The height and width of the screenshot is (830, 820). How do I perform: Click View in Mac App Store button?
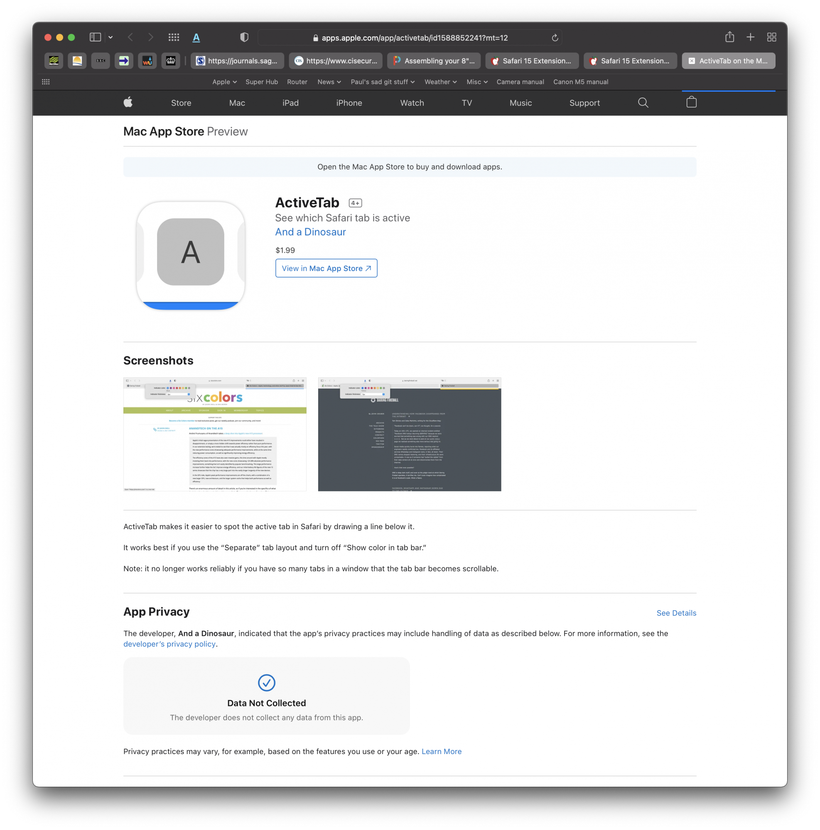(x=326, y=268)
